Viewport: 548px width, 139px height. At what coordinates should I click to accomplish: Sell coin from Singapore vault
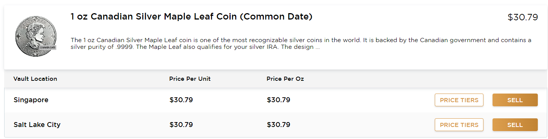pos(515,100)
